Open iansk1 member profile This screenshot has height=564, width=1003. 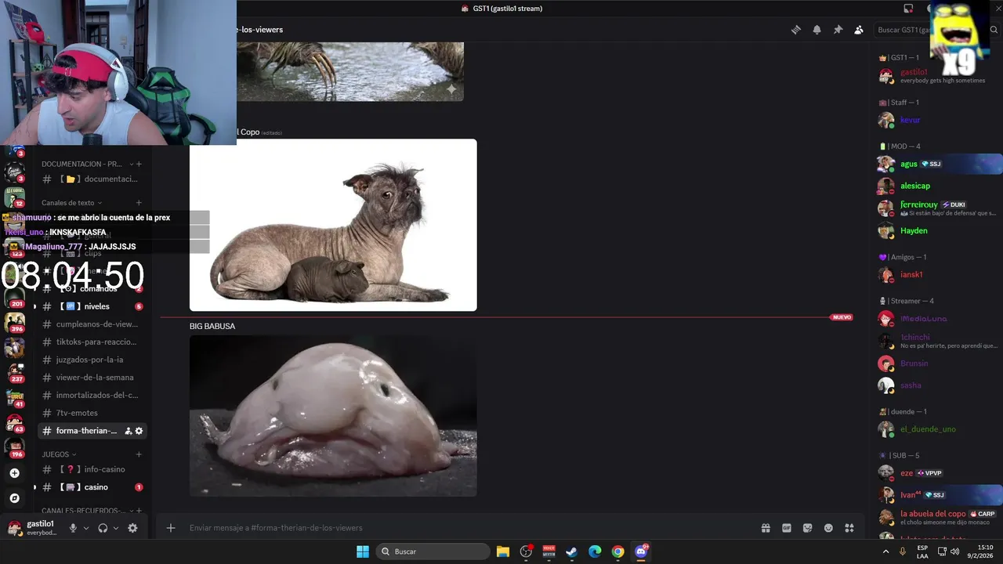(936, 275)
